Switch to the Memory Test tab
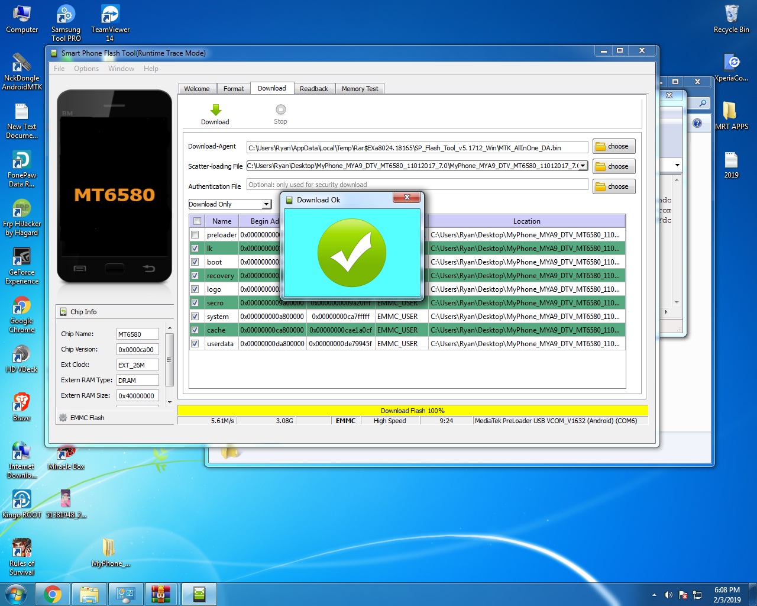757x606 pixels. click(360, 89)
